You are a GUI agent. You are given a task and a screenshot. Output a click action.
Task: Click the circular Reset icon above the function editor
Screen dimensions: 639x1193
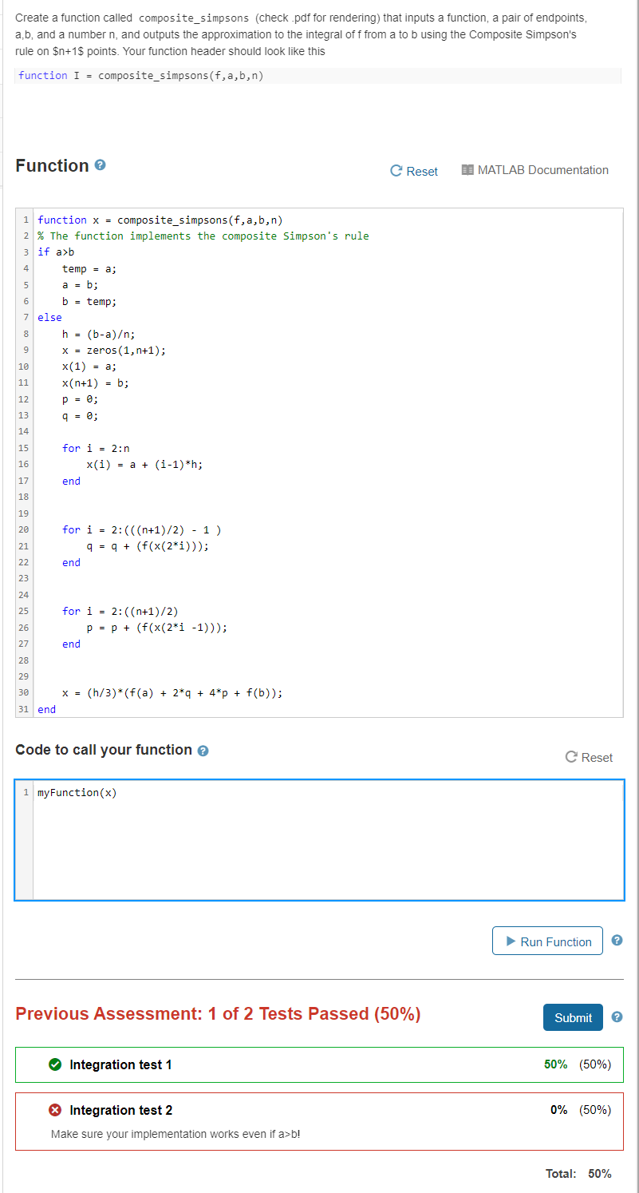[x=395, y=170]
